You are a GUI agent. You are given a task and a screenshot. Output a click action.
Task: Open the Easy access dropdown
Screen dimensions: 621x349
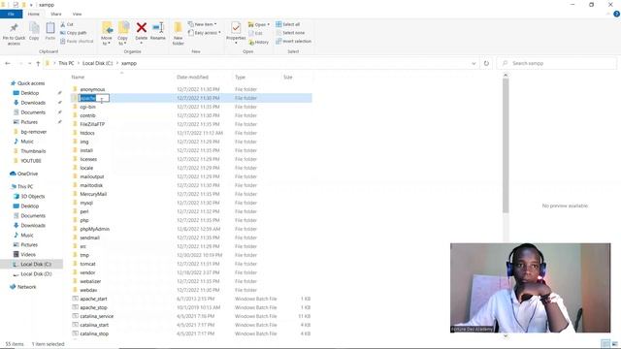(x=205, y=33)
